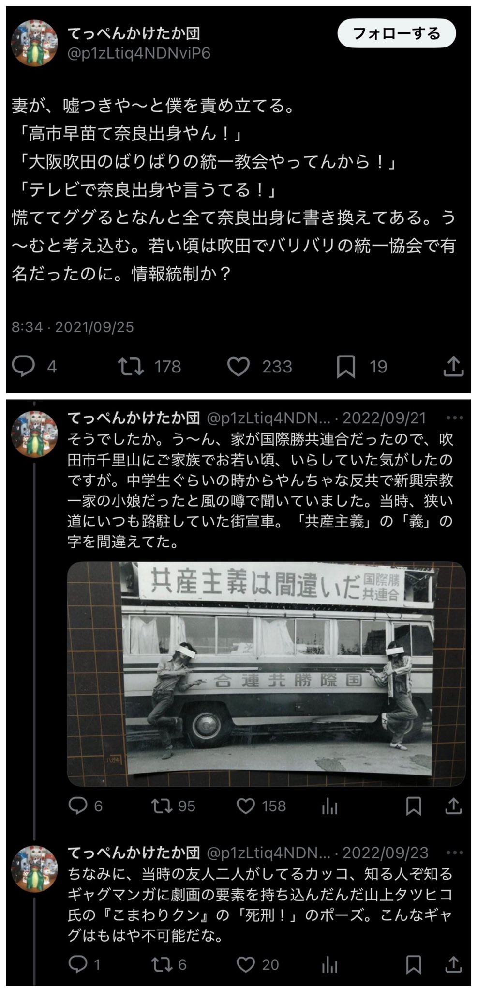Viewport: 477px width, 992px height.
Task: Retweet the 2022/09/23 tweet with 6 retweets
Action: [161, 964]
